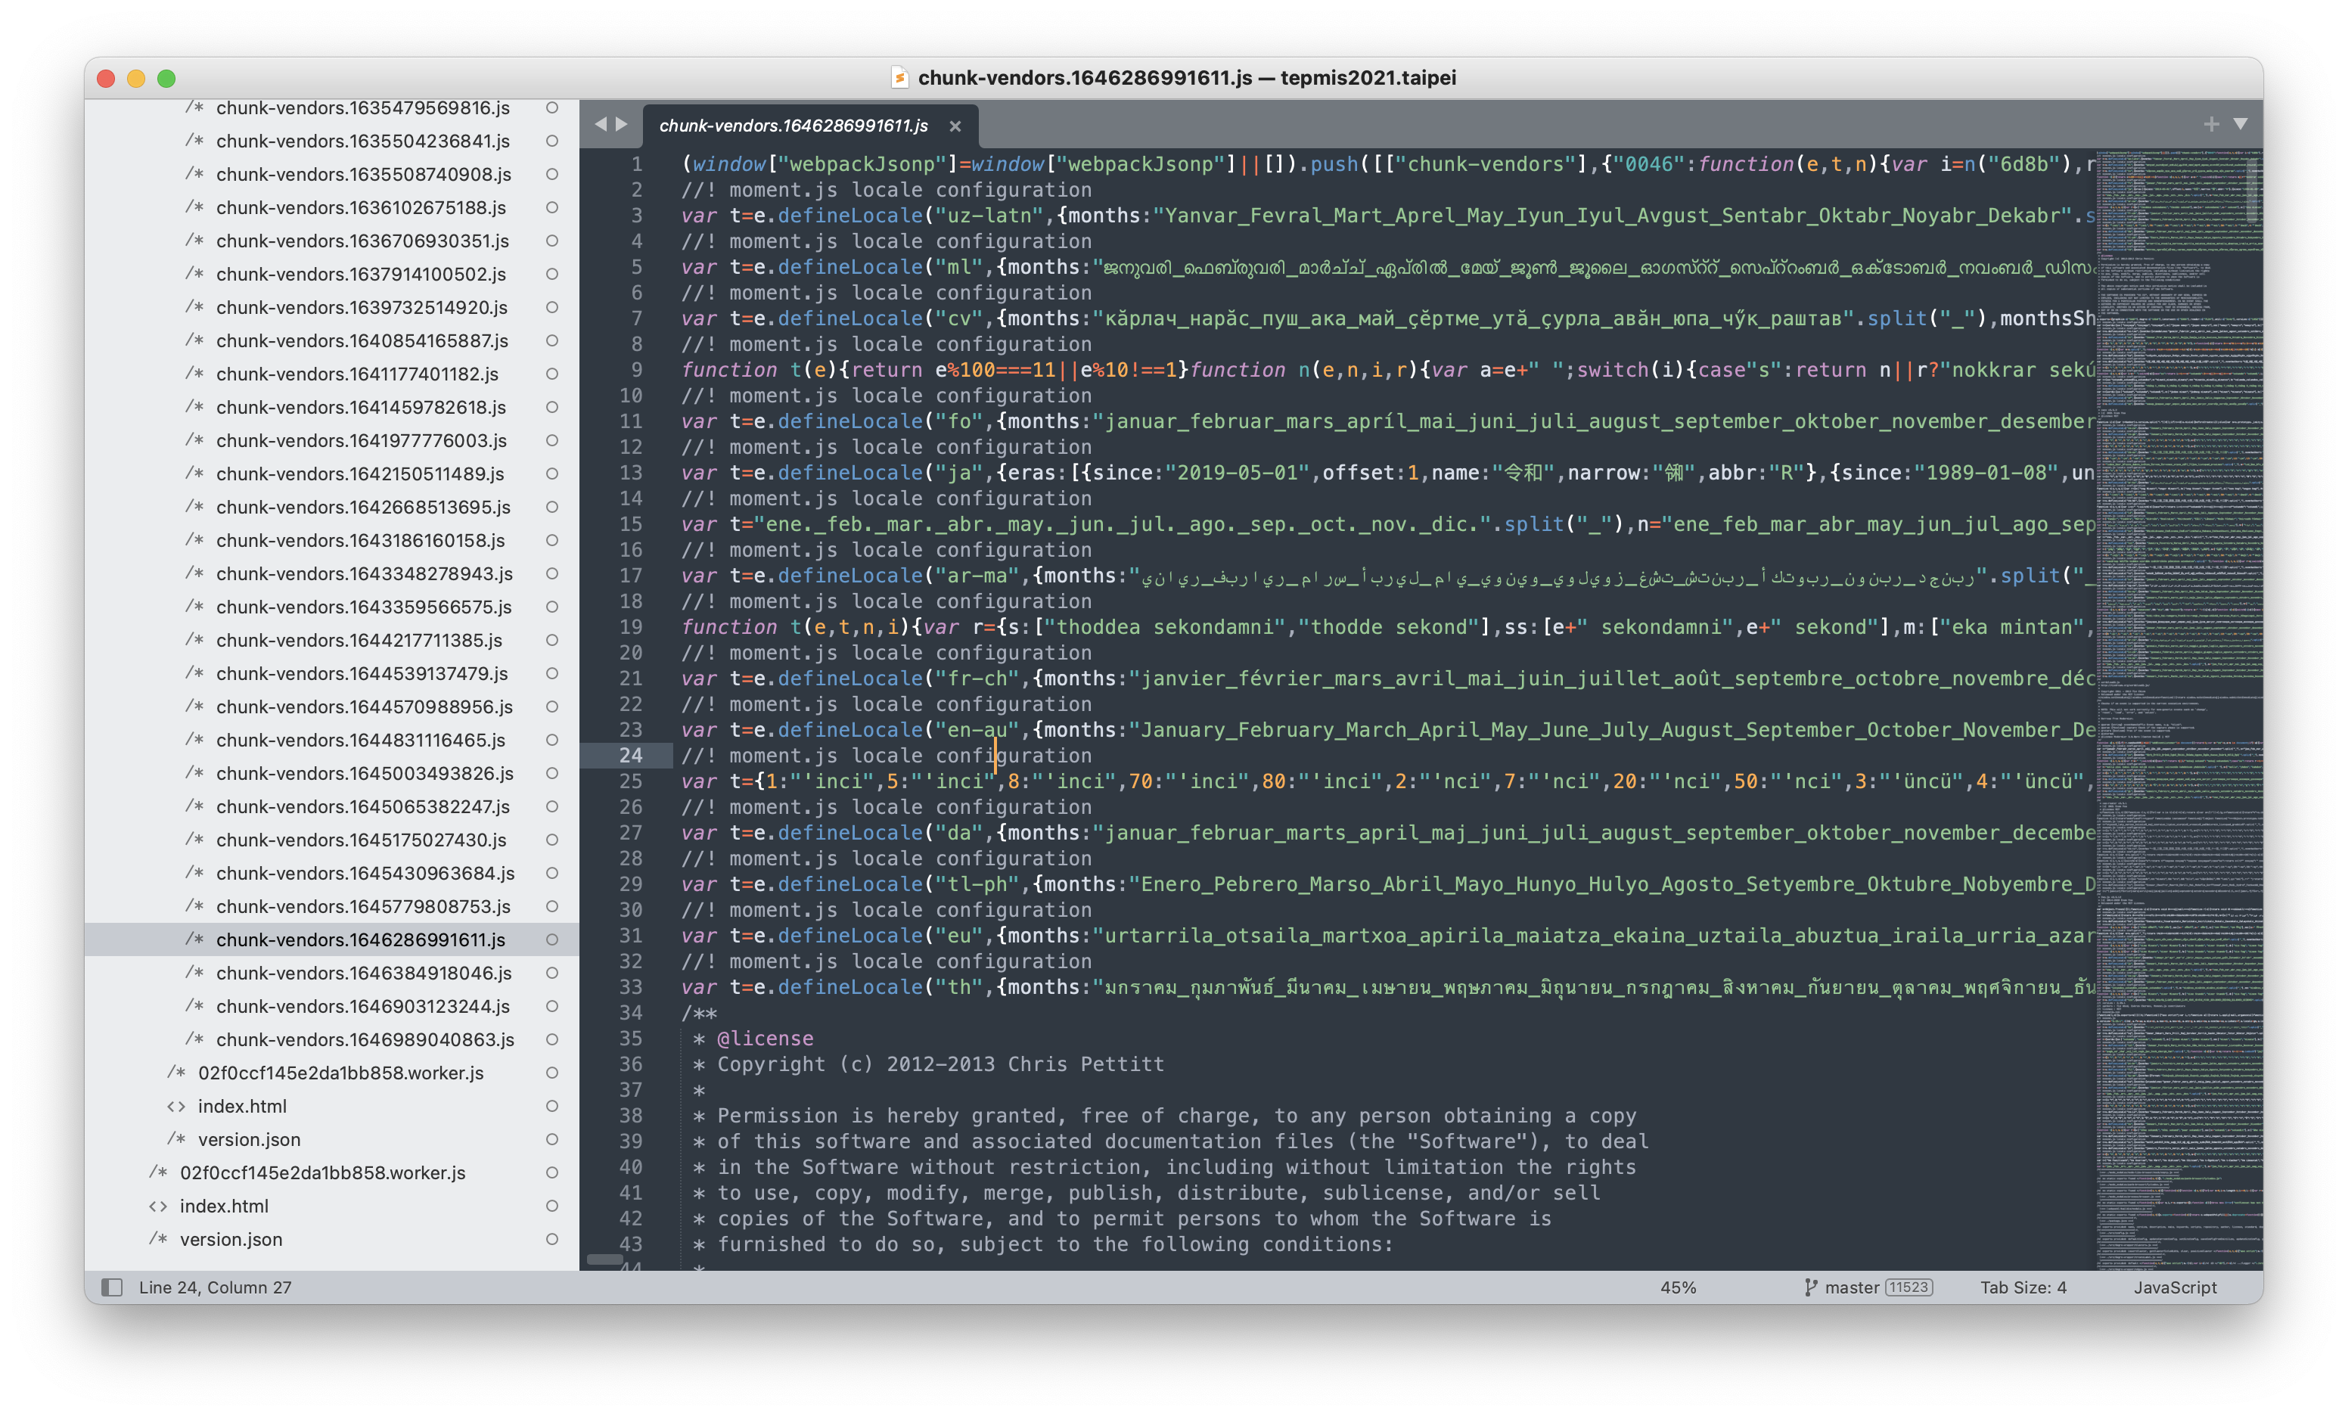
Task: Click file type icon of chunk-vendors.1635508740908.js
Action: pyautogui.click(x=194, y=175)
